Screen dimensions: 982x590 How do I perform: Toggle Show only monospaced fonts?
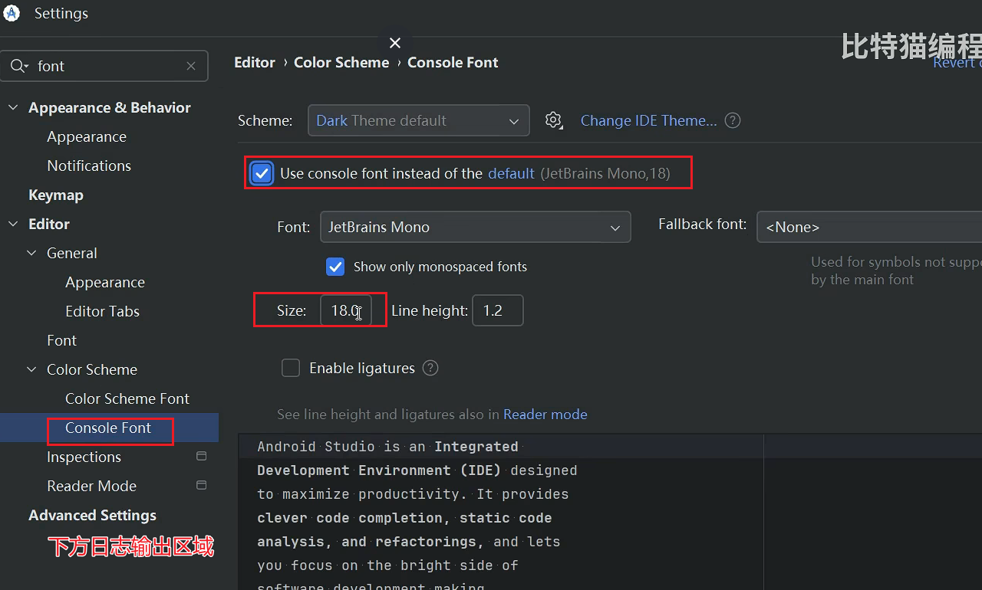(335, 267)
